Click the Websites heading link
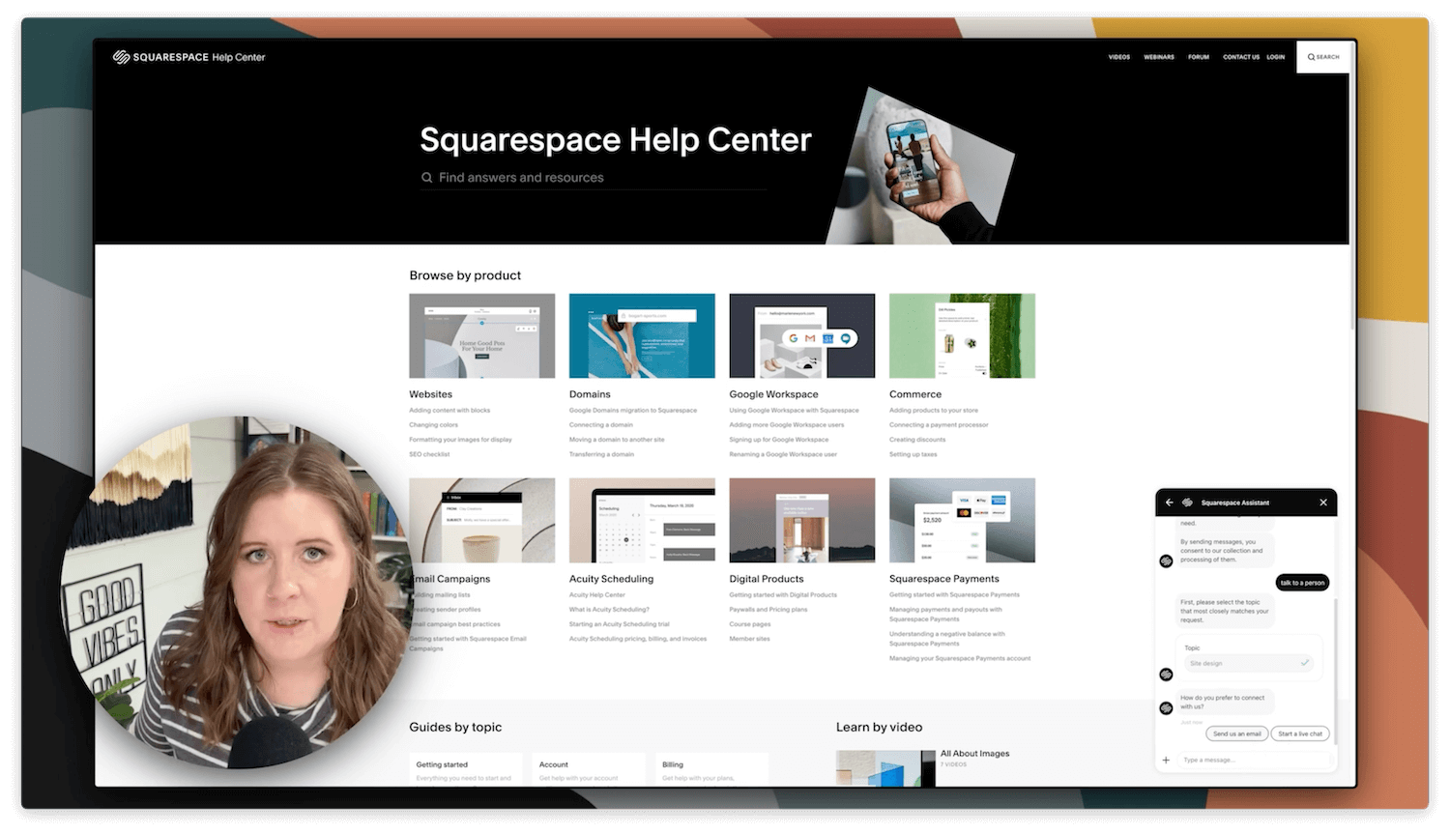1450x834 pixels. [x=430, y=394]
